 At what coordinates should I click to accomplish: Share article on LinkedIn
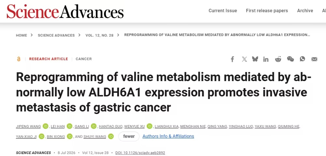(x=266, y=59)
